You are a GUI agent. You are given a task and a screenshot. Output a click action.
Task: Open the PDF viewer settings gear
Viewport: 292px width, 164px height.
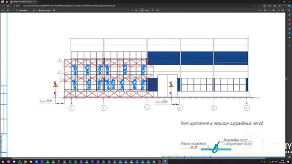pyautogui.click(x=283, y=10)
